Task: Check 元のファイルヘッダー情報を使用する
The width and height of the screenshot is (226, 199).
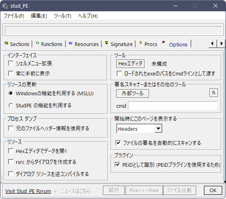Action: [11, 128]
